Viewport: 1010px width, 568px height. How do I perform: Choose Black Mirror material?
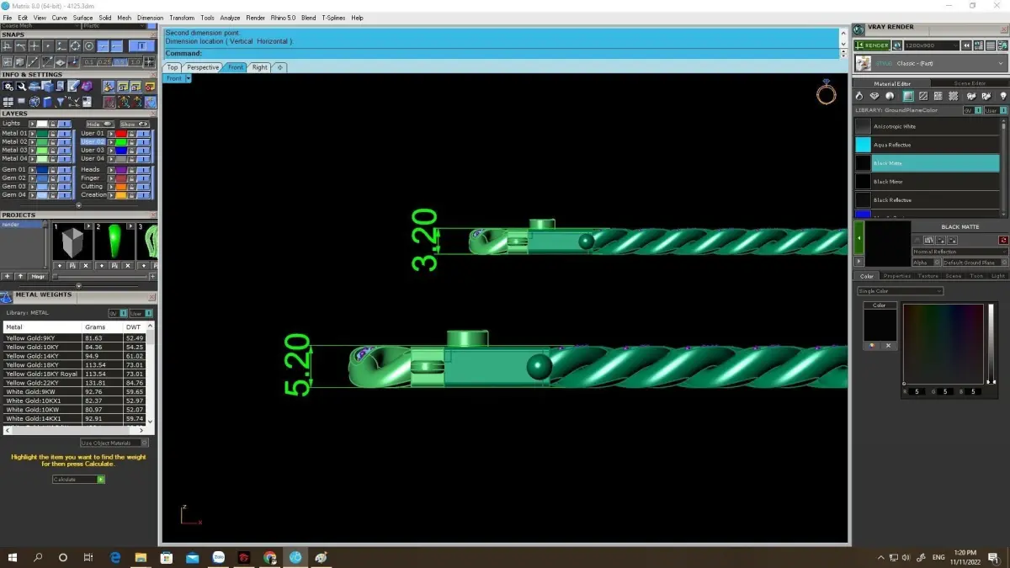coord(927,182)
